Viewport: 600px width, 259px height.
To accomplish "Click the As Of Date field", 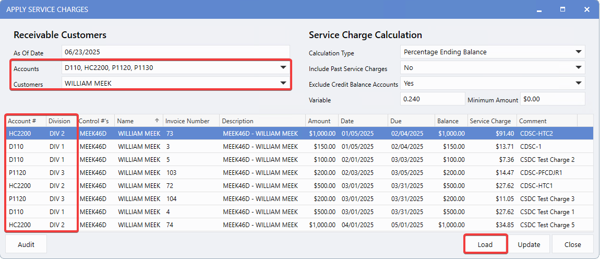I will point(175,52).
